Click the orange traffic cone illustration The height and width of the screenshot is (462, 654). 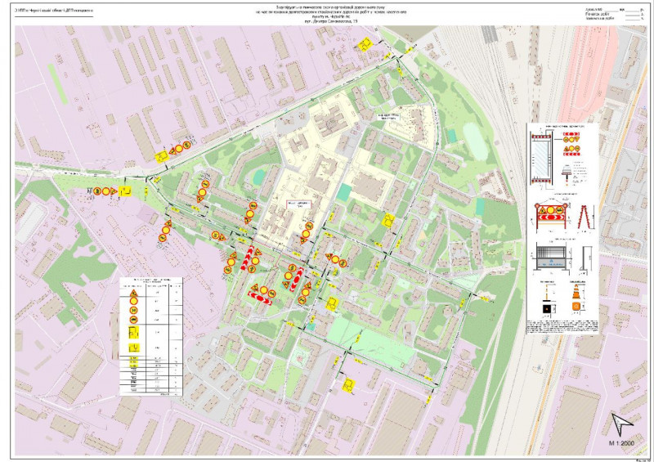[x=576, y=290]
